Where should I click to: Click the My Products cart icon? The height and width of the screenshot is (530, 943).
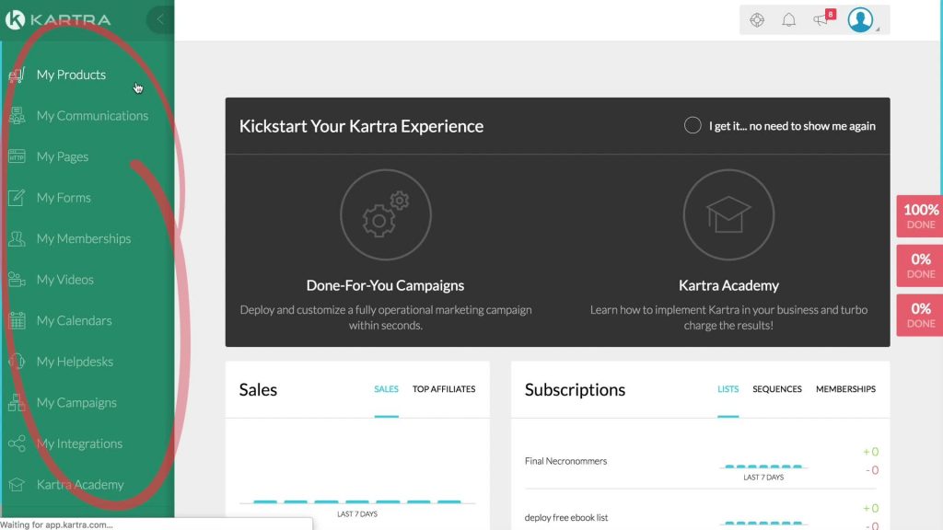pyautogui.click(x=17, y=75)
